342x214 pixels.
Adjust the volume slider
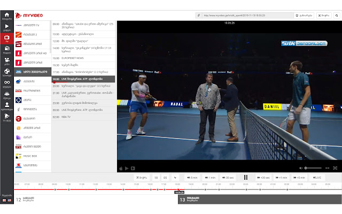pos(313,168)
